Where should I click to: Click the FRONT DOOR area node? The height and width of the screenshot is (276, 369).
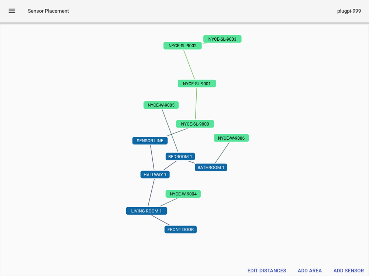pos(180,229)
